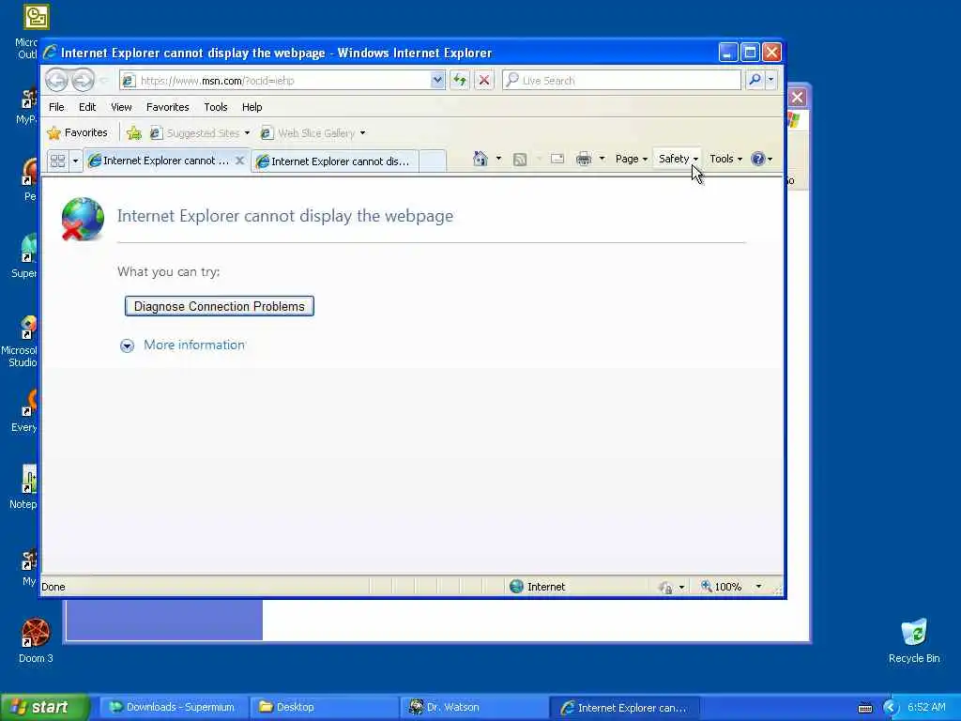
Task: Open the small New Tab button
Action: 433,161
